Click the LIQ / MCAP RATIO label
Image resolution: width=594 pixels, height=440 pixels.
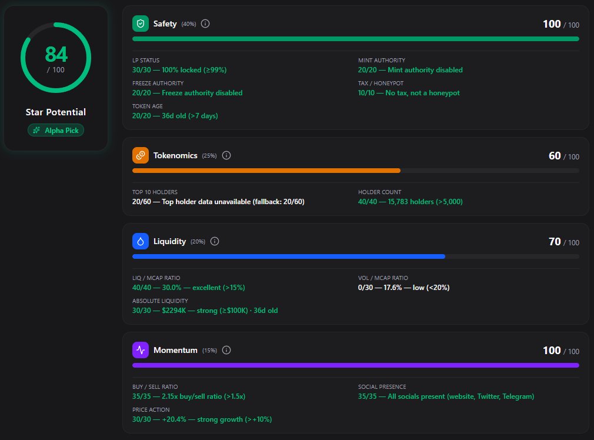point(156,278)
